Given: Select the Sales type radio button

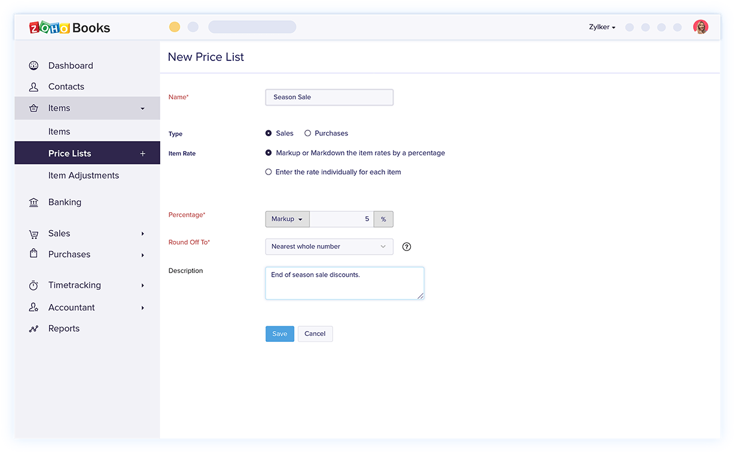Looking at the screenshot, I should (269, 133).
